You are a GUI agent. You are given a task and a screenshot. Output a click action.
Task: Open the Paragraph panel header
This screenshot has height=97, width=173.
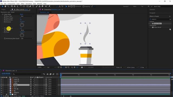(x=152, y=13)
